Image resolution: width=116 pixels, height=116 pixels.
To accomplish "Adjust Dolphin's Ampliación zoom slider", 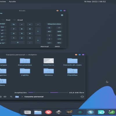I will coord(39,93).
